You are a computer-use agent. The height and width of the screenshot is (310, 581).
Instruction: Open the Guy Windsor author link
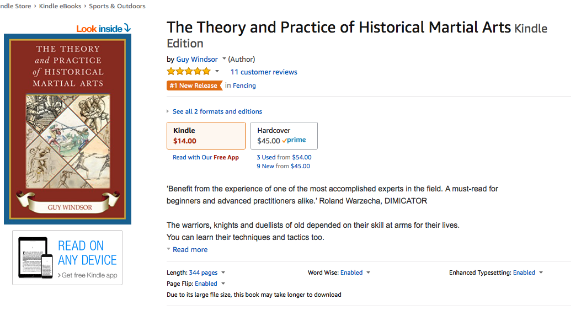pos(197,60)
